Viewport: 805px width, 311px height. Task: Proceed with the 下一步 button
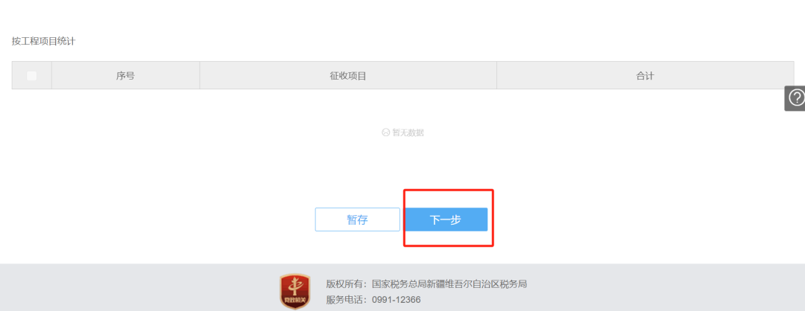(446, 219)
